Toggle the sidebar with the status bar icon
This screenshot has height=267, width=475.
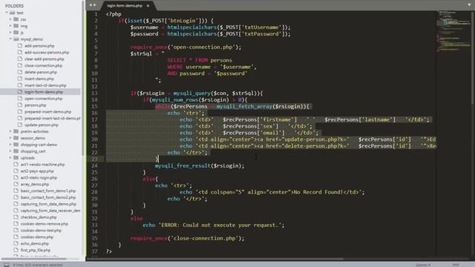(x=7, y=265)
